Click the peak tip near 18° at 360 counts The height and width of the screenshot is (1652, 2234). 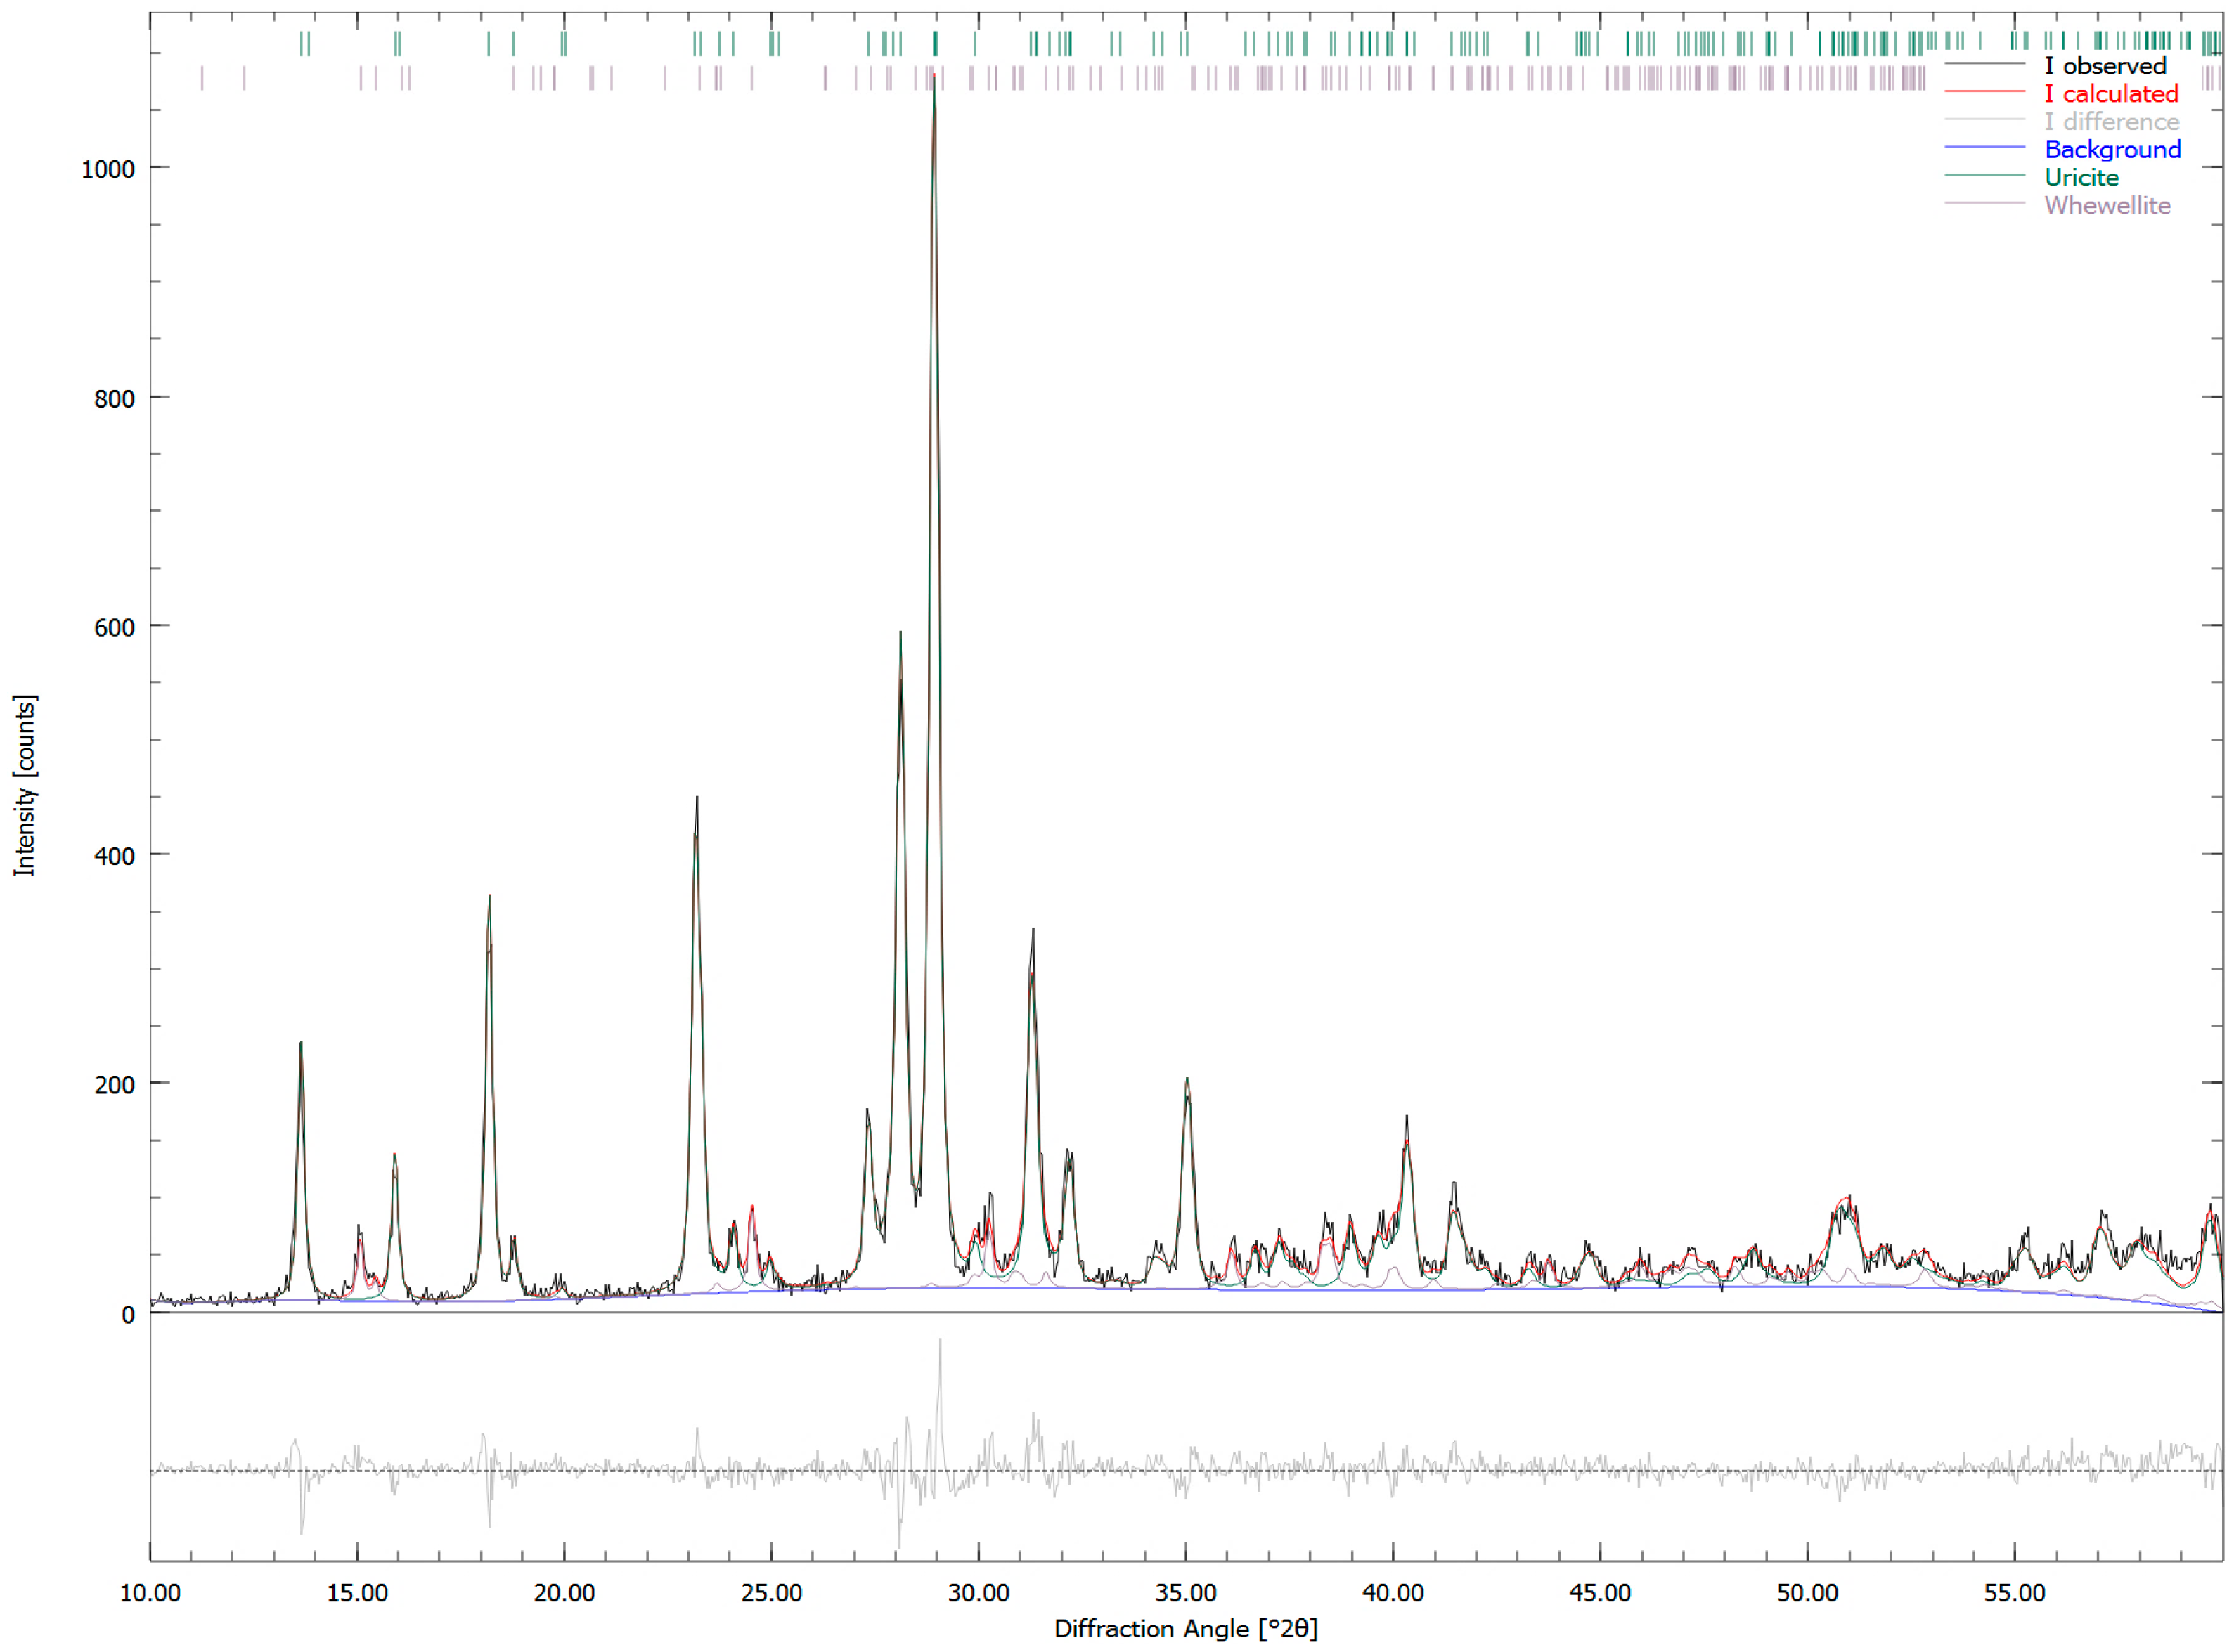pyautogui.click(x=489, y=897)
